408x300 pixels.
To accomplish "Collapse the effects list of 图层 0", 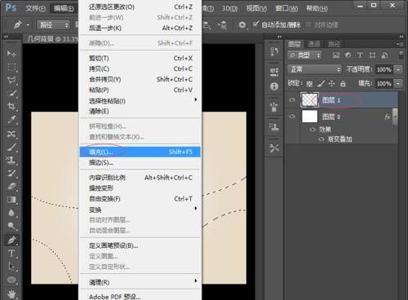I will 395,117.
